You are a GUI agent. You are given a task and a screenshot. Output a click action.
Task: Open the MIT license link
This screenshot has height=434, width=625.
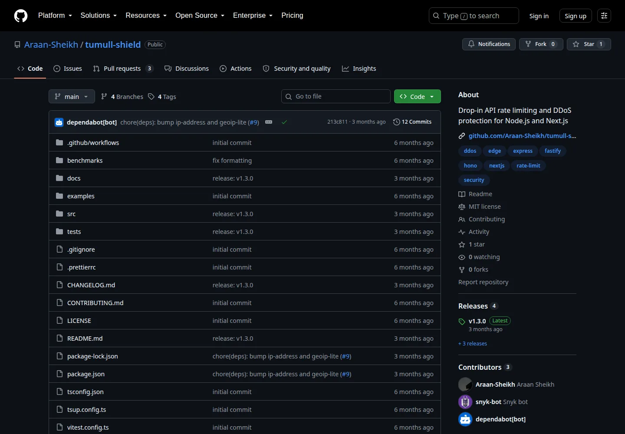coord(480,207)
